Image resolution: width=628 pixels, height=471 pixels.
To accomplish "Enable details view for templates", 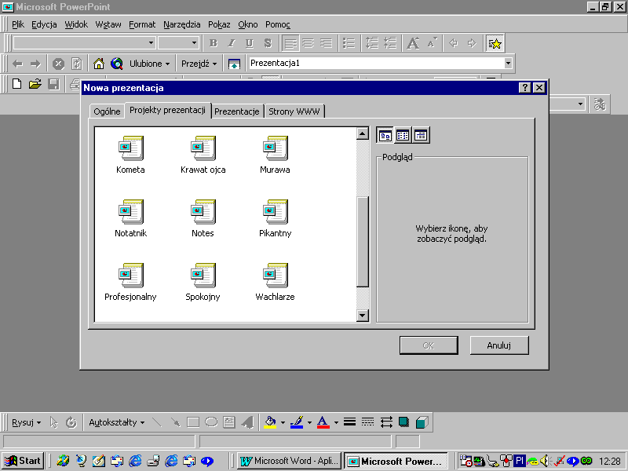I will tap(421, 135).
